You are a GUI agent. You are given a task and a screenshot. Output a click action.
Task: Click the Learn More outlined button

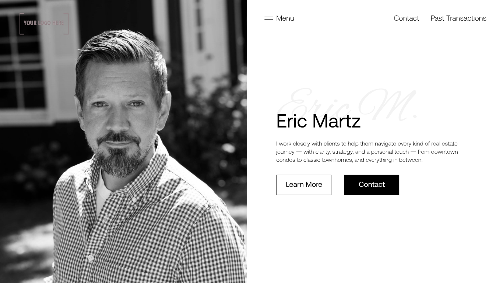tap(304, 185)
